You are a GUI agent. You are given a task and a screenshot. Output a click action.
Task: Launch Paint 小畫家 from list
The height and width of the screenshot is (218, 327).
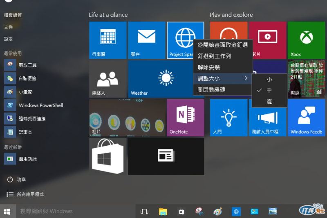[x=19, y=92]
